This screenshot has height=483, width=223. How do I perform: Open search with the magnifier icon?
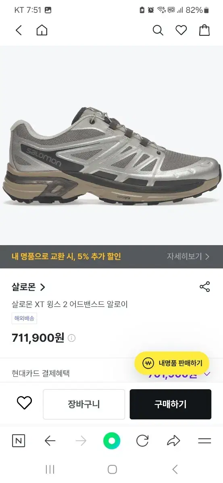pyautogui.click(x=158, y=30)
